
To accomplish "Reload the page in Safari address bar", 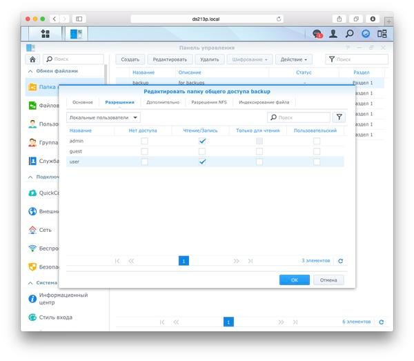I will click(279, 19).
